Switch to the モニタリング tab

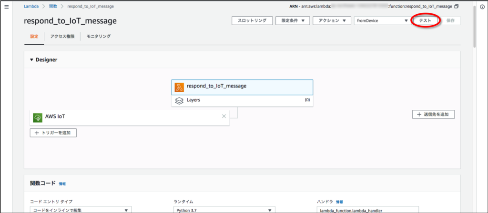[99, 36]
